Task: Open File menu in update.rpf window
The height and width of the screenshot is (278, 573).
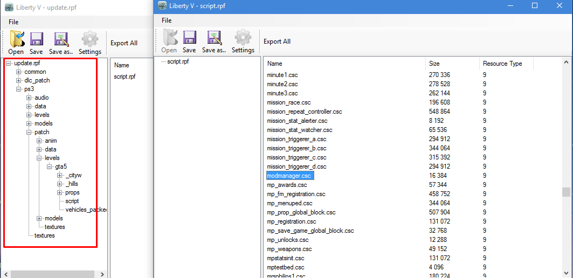Action: (x=13, y=22)
